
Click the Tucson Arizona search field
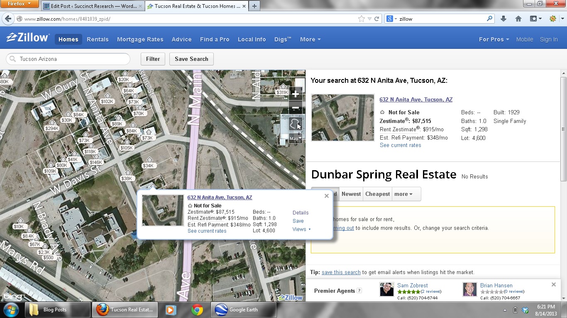pos(68,59)
